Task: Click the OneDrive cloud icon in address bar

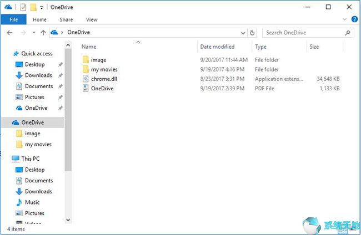Action: tap(54, 32)
